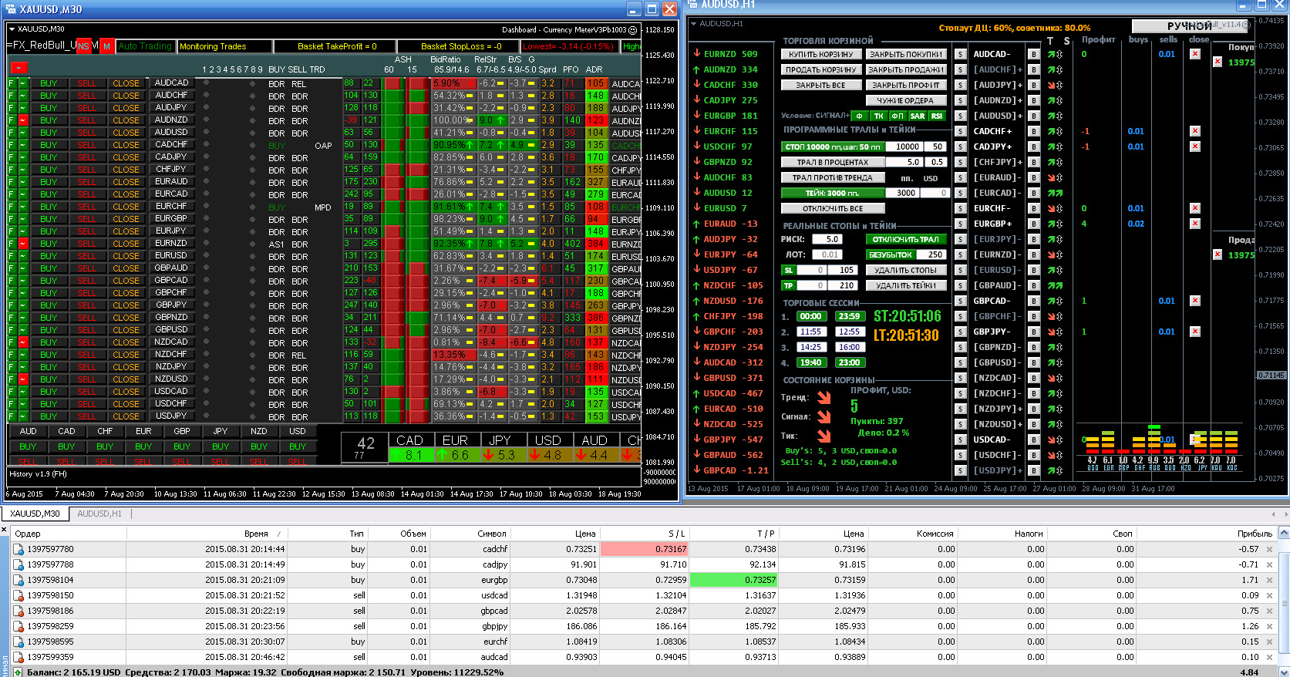Click the F icon in GBPUSD row
The image size is (1290, 677).
(x=12, y=330)
